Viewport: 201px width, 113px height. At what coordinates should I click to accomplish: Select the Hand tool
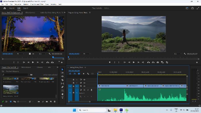click(x=62, y=94)
